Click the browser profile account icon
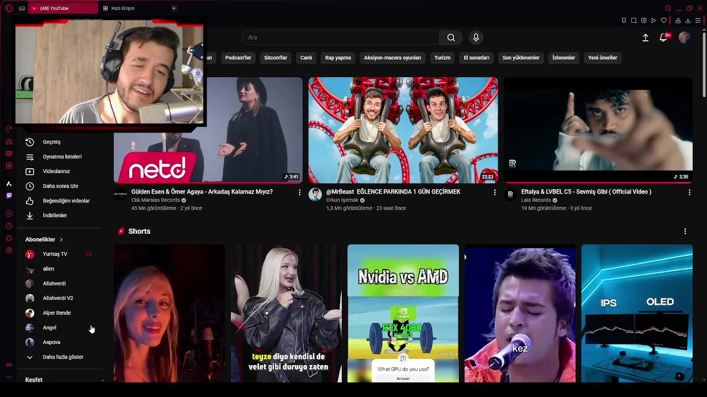 point(678,20)
